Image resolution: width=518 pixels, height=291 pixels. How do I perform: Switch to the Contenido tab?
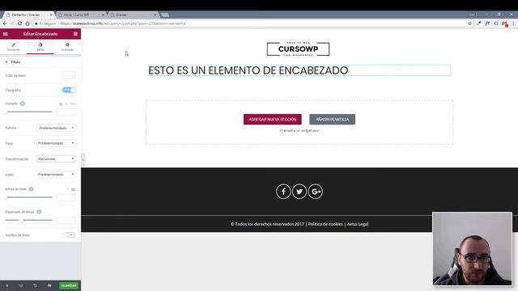(14, 47)
